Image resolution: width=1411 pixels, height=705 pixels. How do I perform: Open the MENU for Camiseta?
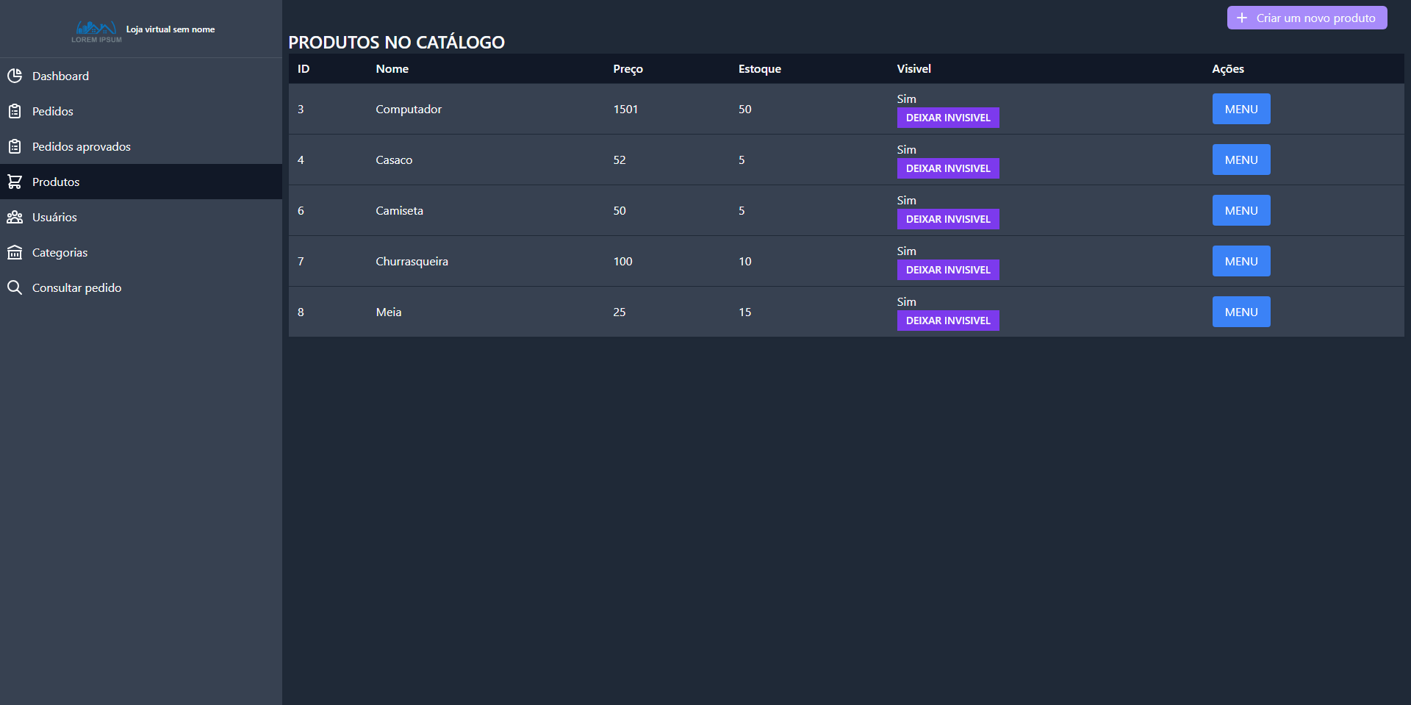pos(1241,210)
